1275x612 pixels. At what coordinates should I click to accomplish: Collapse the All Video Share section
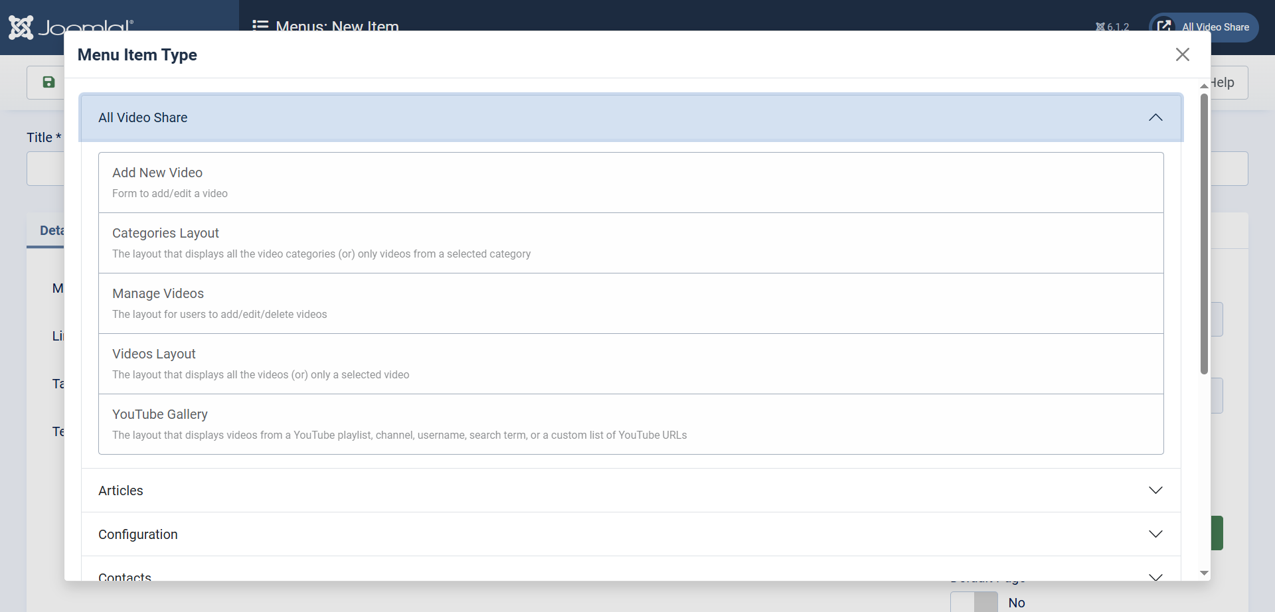631,117
